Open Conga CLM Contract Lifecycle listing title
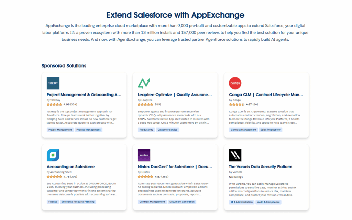This screenshot has height=220, width=352. [266, 95]
